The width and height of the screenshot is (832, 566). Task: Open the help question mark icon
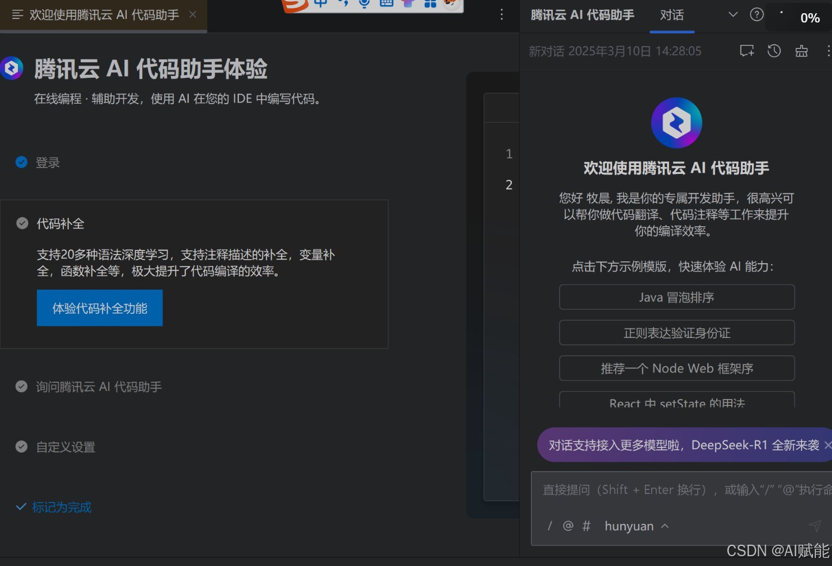[757, 14]
